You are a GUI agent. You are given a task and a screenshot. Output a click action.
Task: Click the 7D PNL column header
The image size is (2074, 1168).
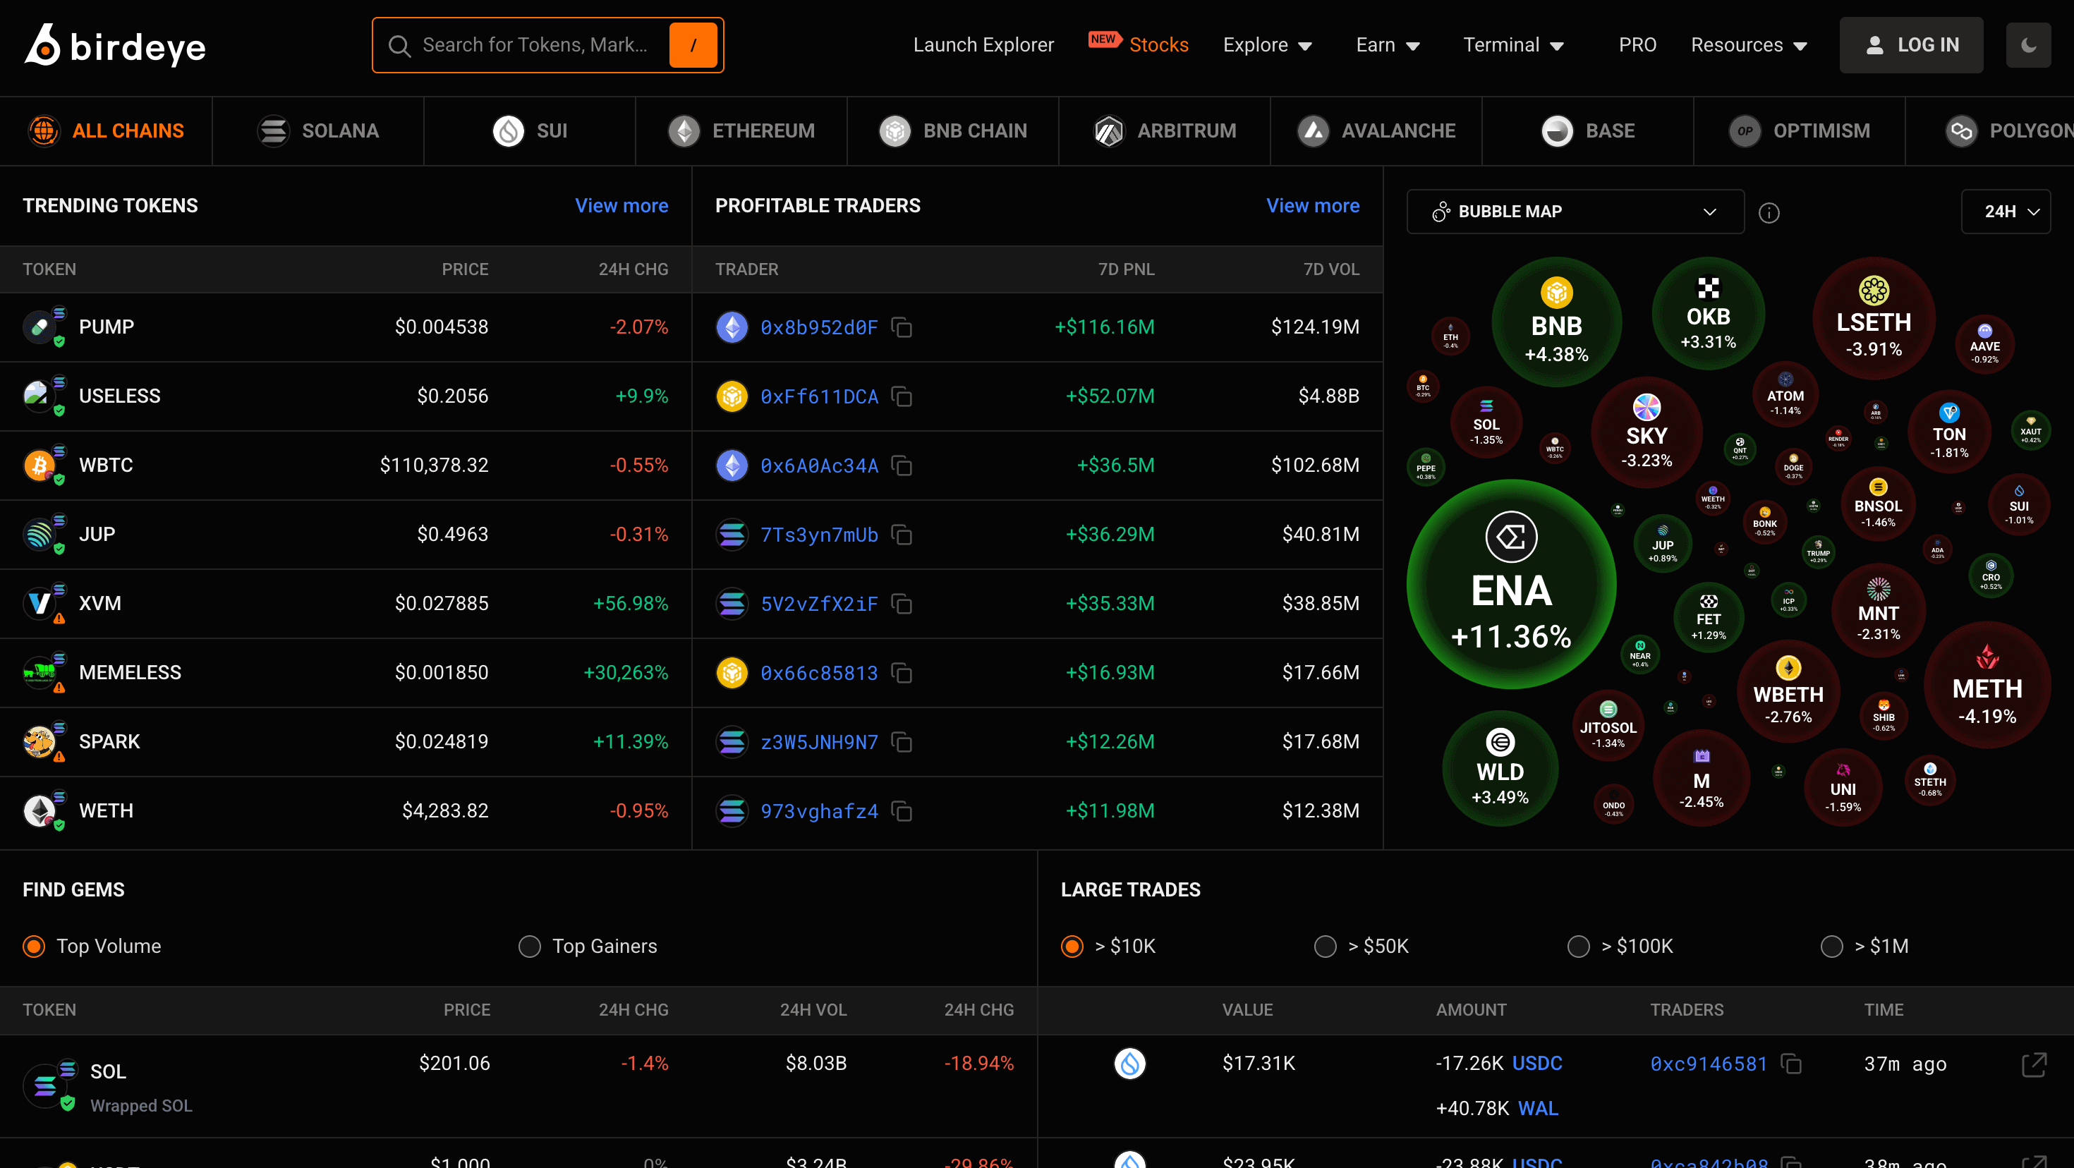tap(1127, 269)
